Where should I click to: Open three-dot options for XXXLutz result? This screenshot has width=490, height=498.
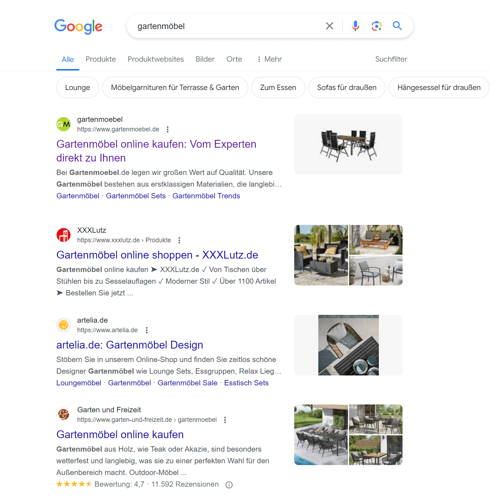pos(179,240)
